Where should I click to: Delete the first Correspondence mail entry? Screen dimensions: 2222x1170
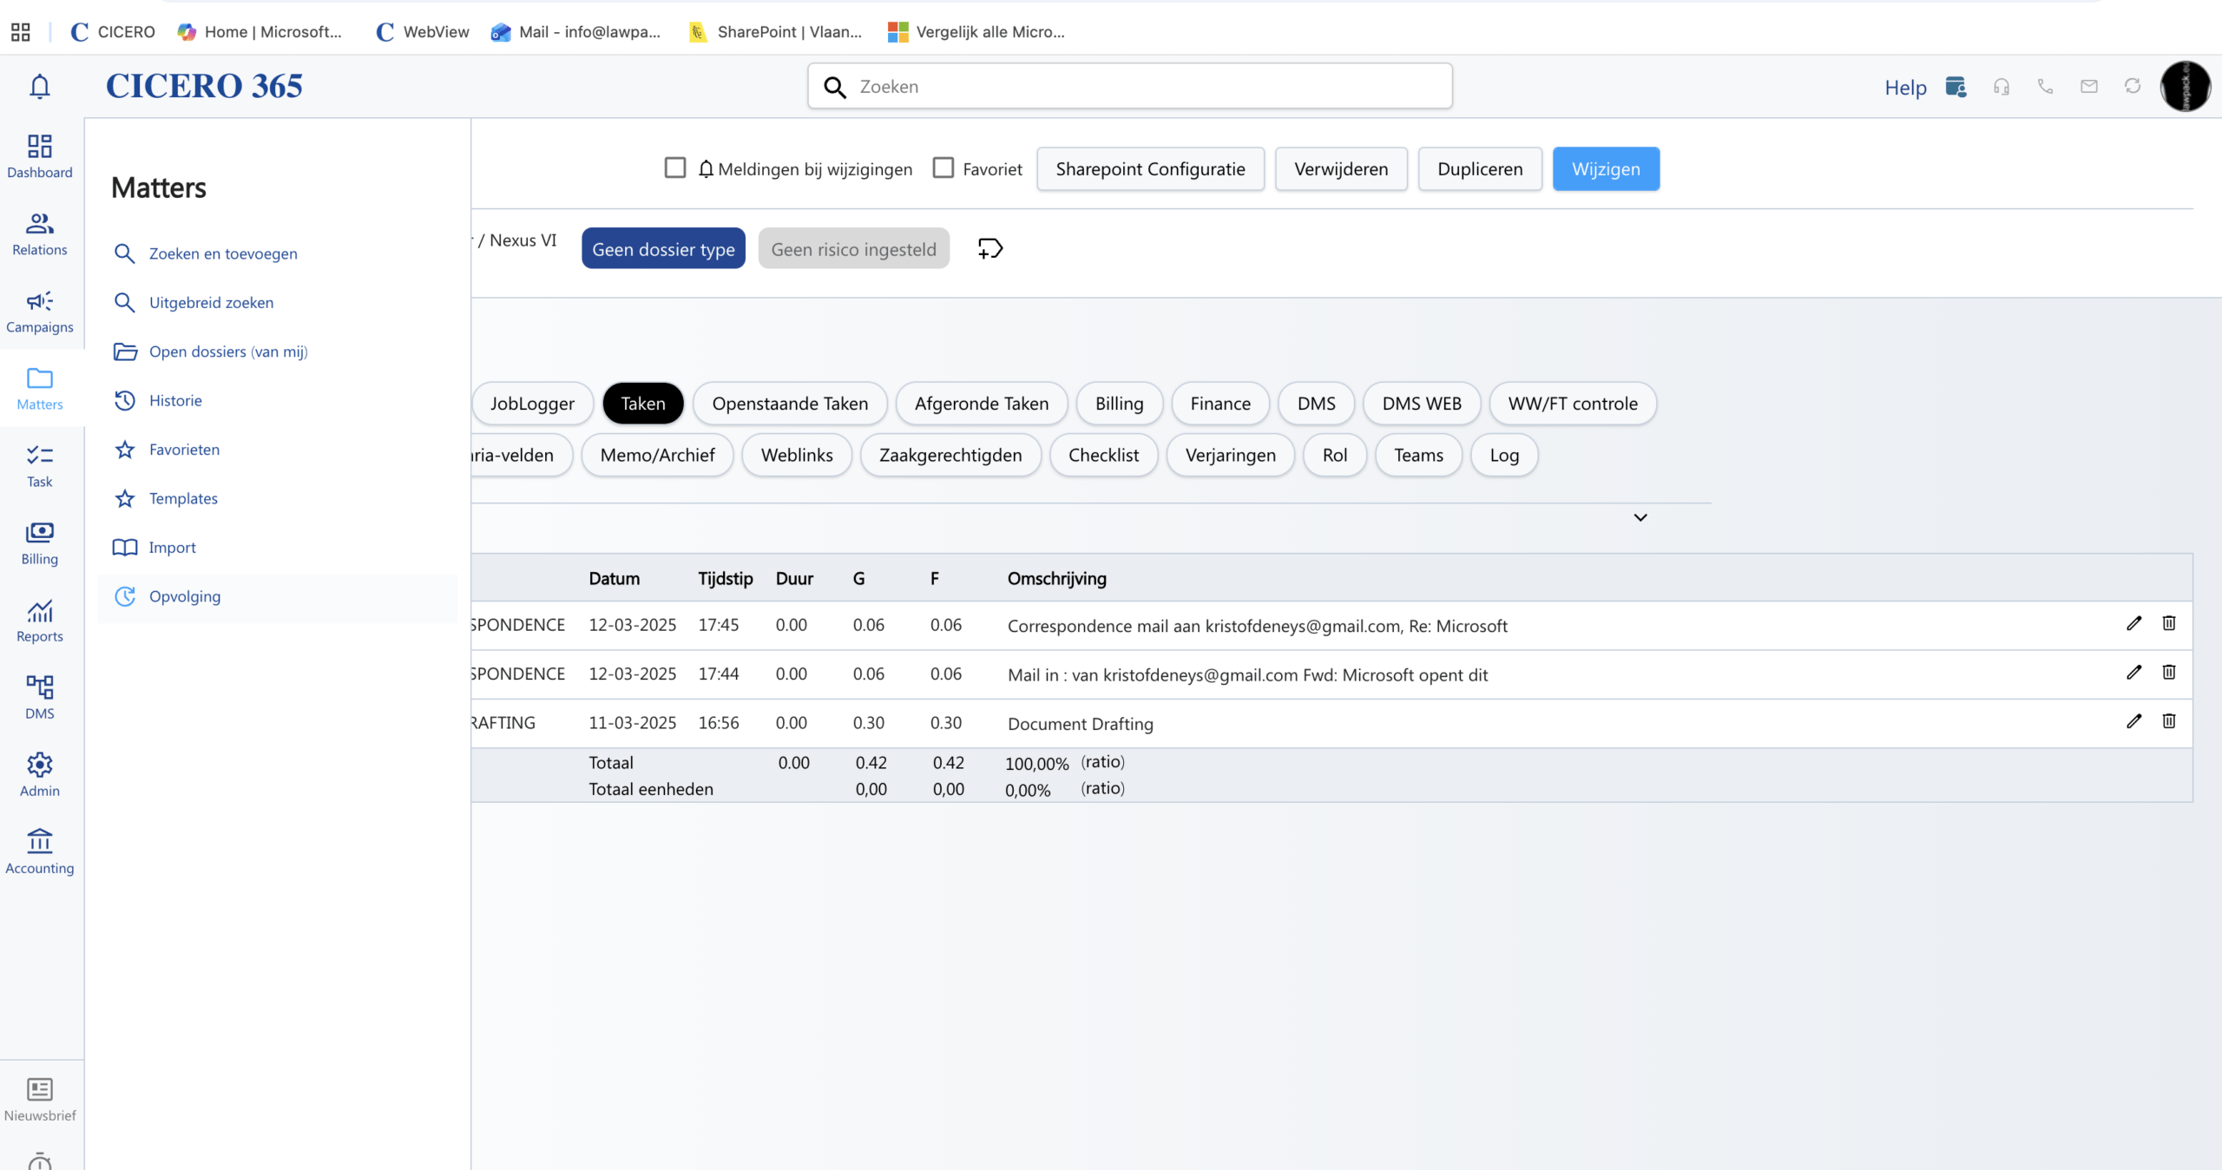2168,623
